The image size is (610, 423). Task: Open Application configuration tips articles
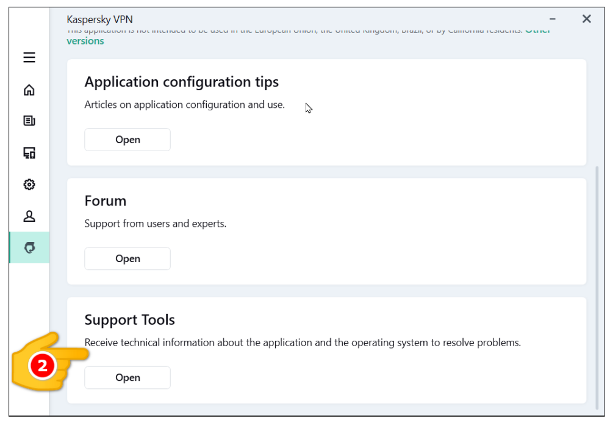(127, 140)
